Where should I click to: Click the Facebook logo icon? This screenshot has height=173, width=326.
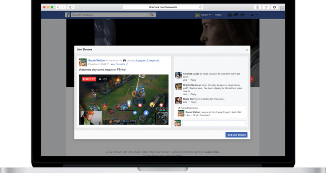67,15
